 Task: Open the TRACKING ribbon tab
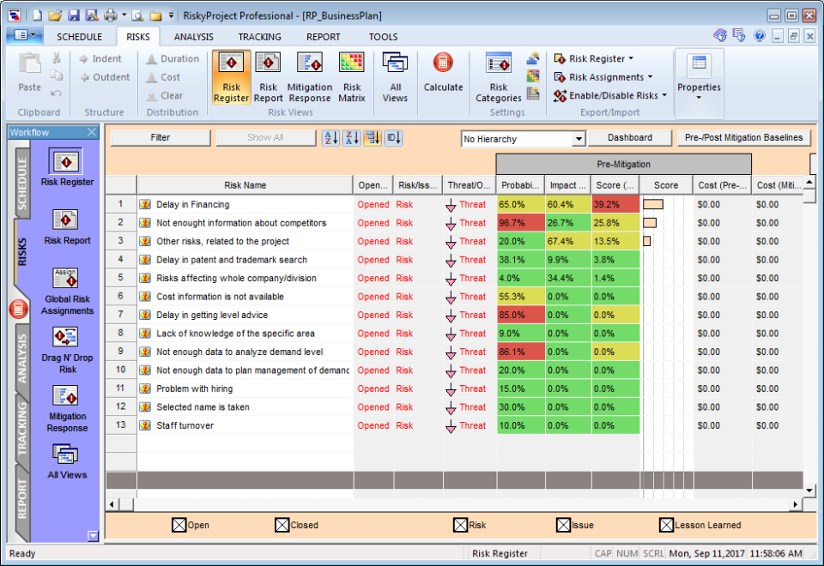[x=259, y=37]
